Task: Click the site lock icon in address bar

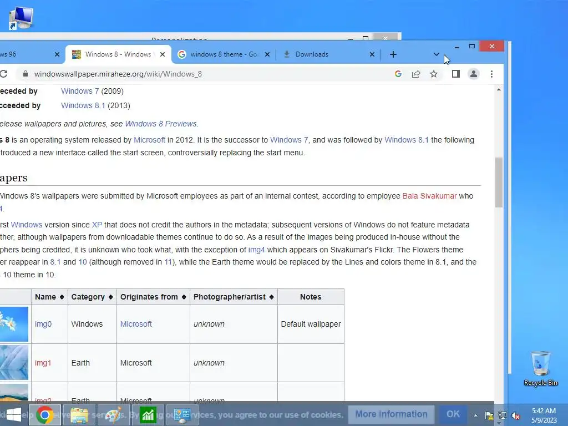Action: pos(25,74)
